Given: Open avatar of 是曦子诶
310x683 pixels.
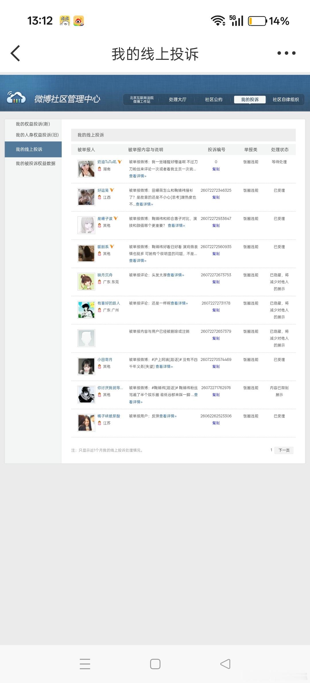Looking at the screenshot, I should (x=86, y=225).
